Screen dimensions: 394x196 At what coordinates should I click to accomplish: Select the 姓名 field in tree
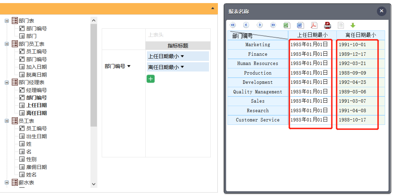[x=32, y=175]
